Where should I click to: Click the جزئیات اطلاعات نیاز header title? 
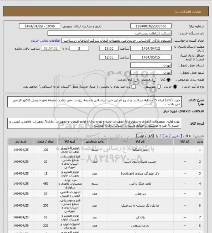(x=188, y=12)
